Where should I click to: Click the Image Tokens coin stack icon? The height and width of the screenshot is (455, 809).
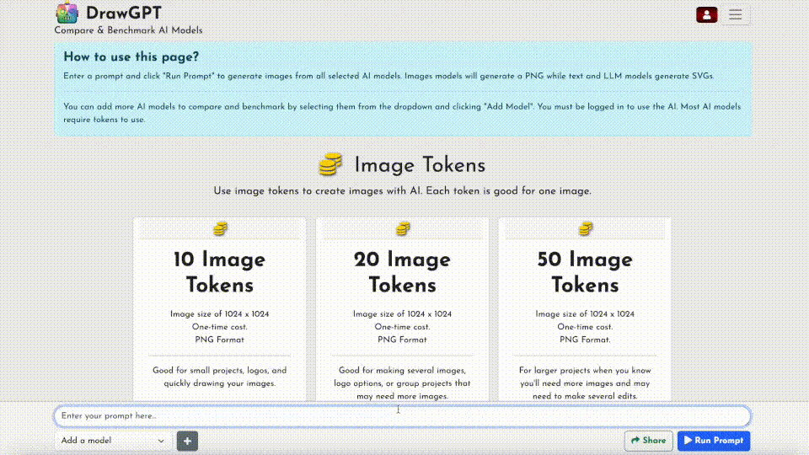(330, 164)
